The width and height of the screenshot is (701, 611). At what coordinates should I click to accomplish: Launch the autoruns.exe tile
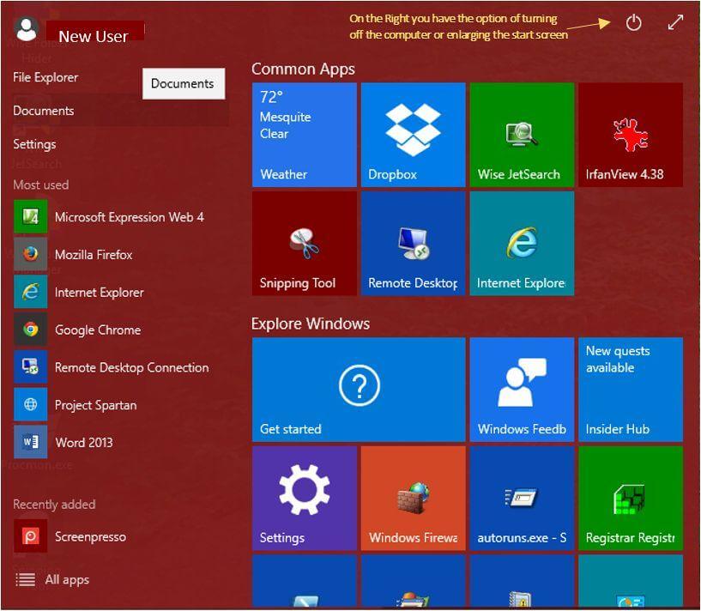523,499
